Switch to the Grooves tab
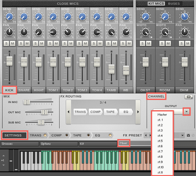The height and width of the screenshot is (176, 196). click(20, 144)
